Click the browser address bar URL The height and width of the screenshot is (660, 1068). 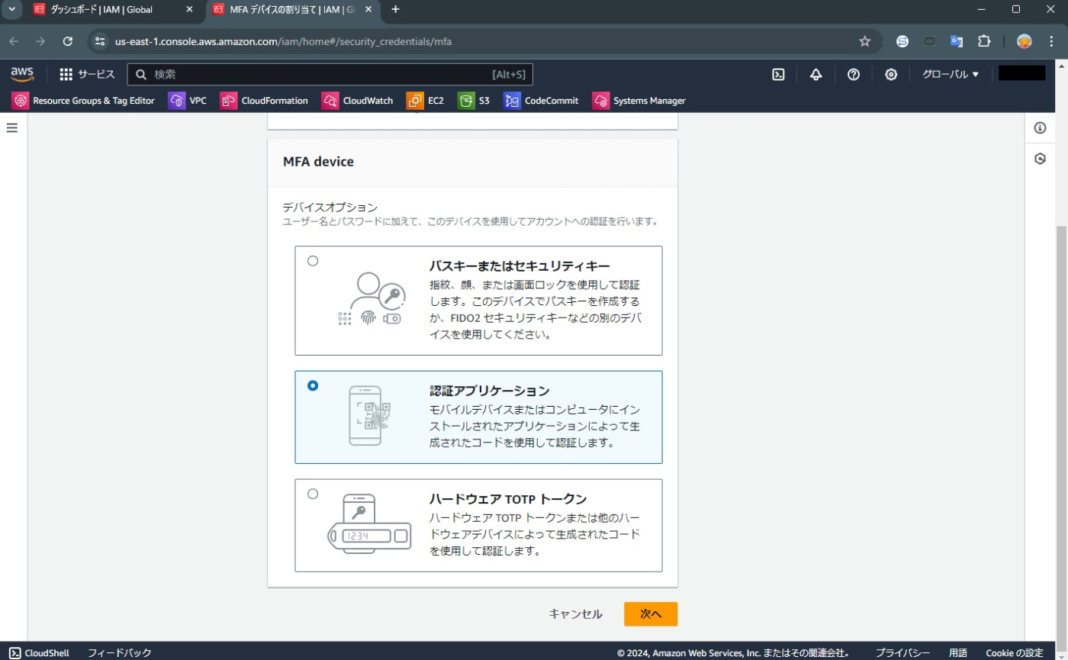[283, 41]
